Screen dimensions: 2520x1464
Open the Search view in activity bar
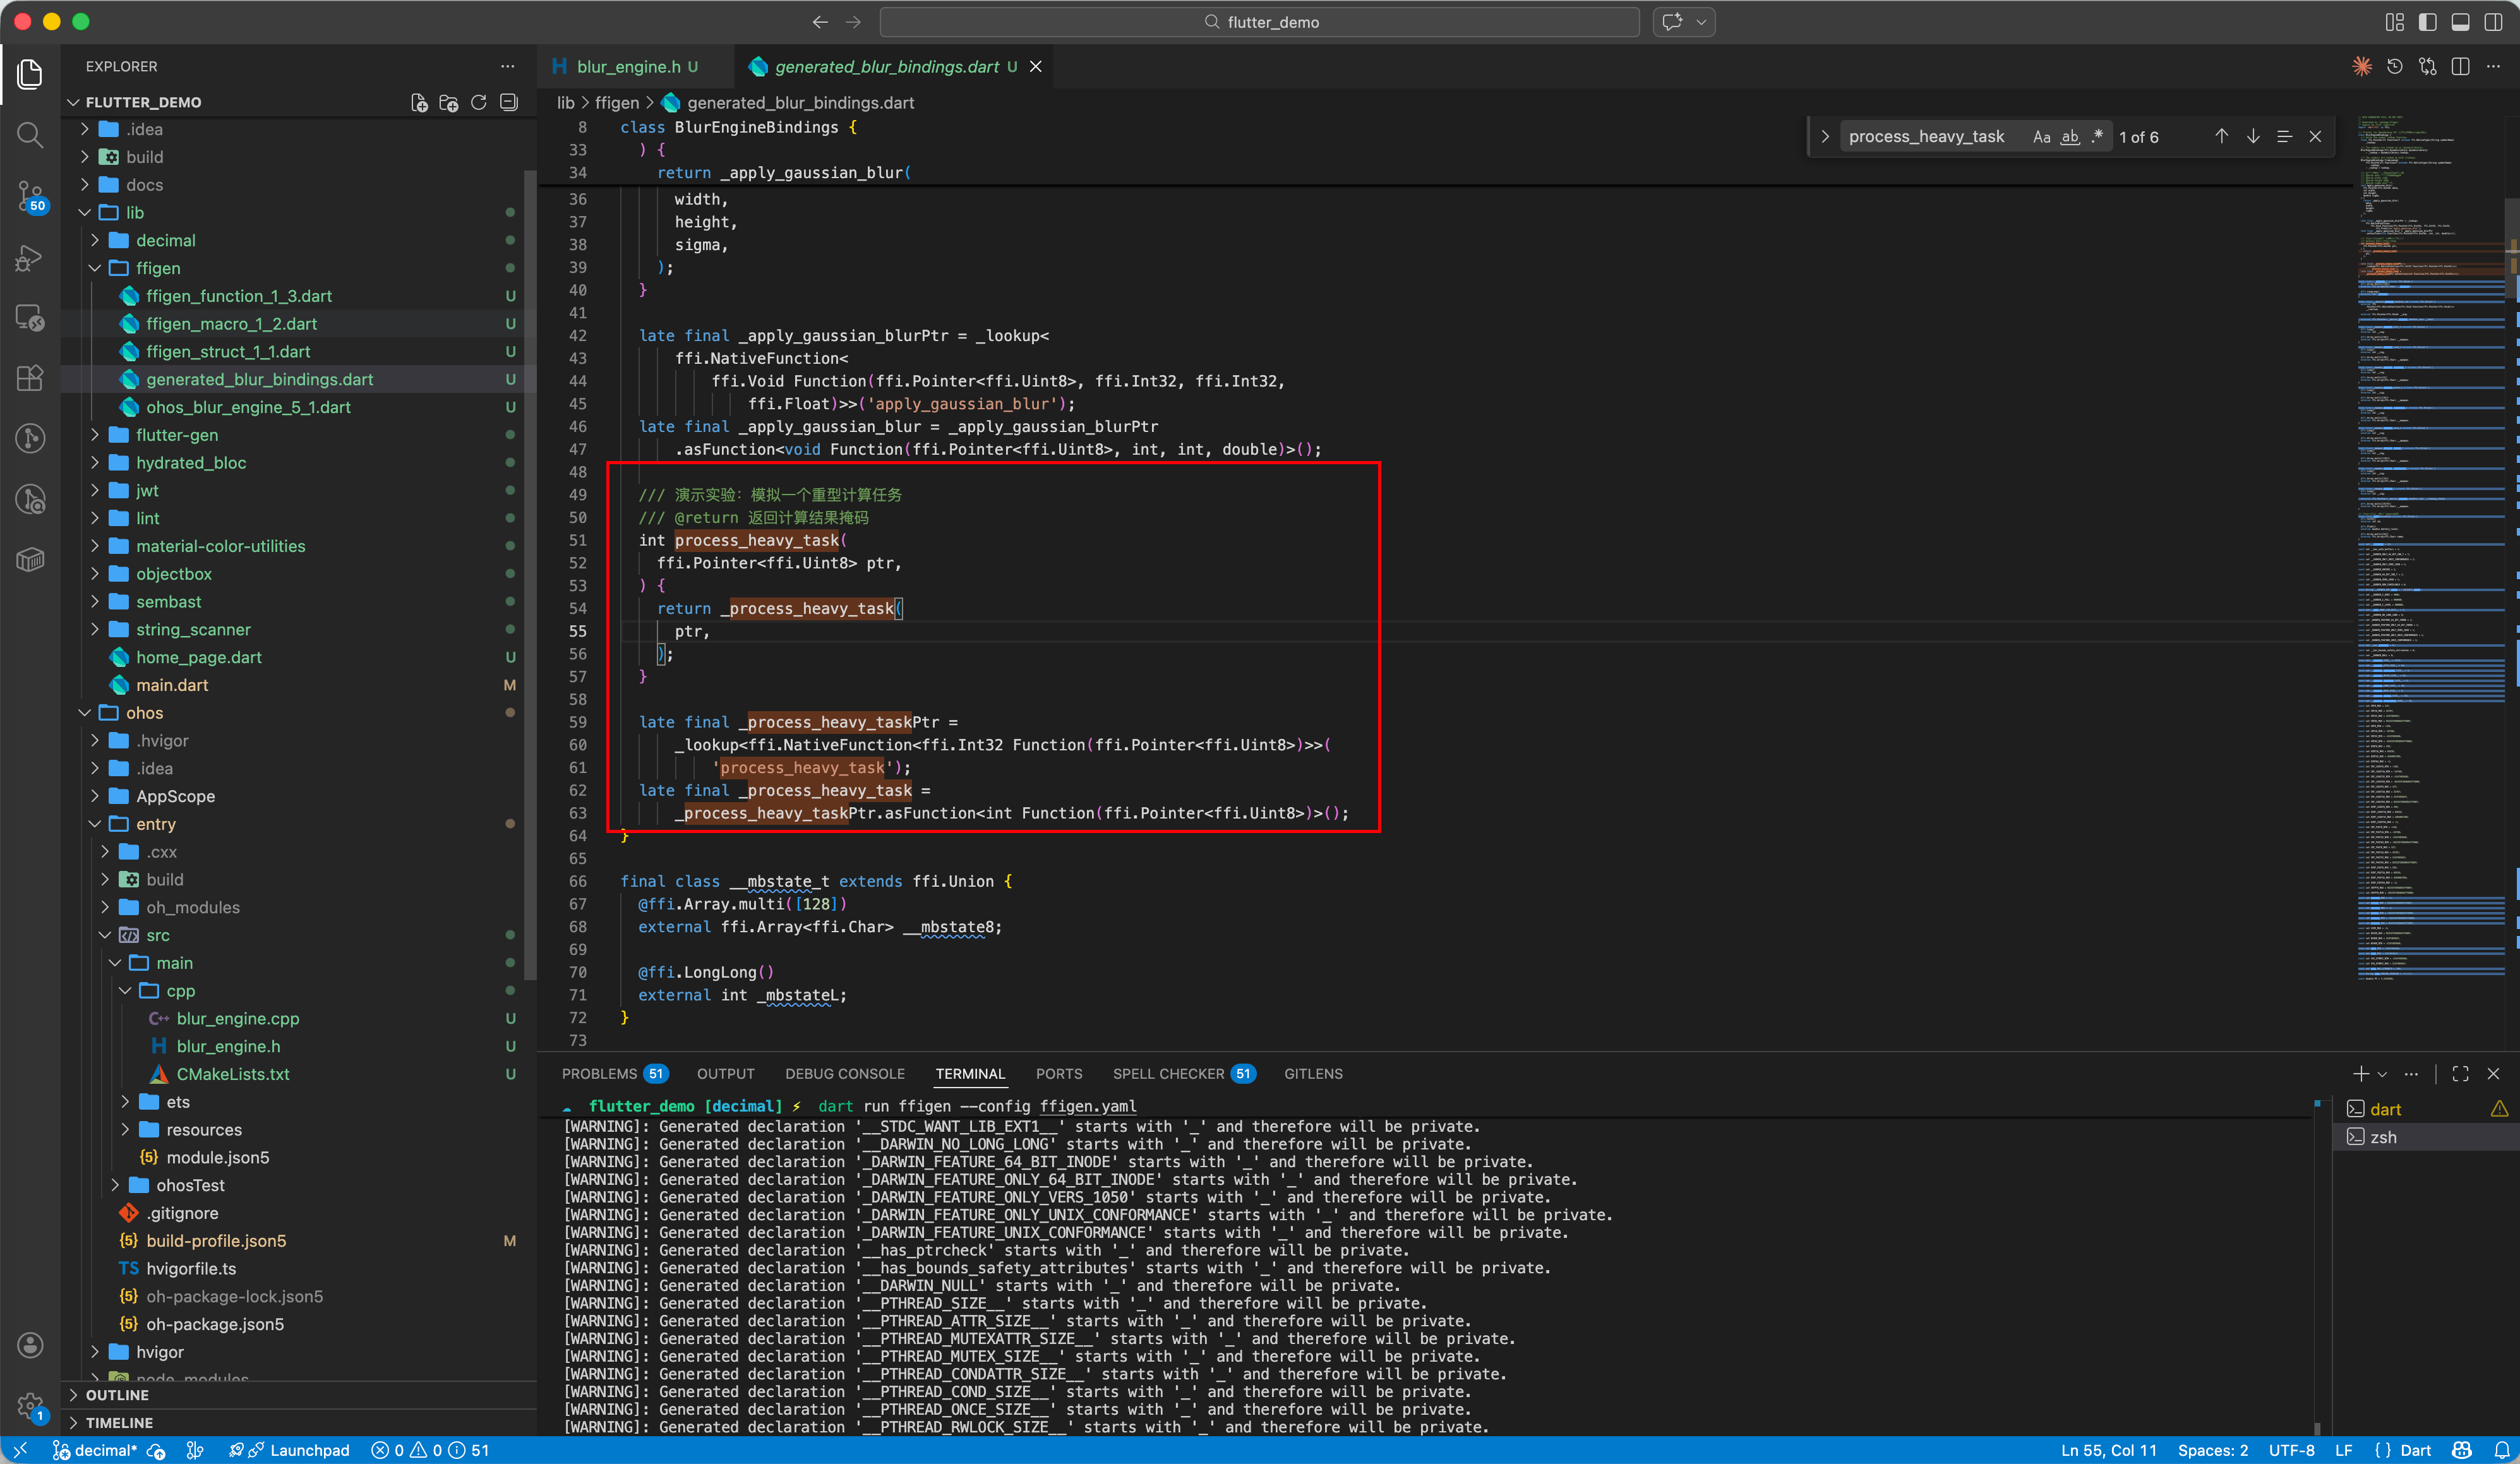click(30, 135)
